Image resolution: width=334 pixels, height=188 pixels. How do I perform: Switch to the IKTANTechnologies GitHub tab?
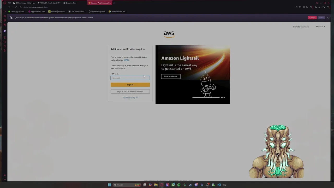pyautogui.click(x=49, y=3)
